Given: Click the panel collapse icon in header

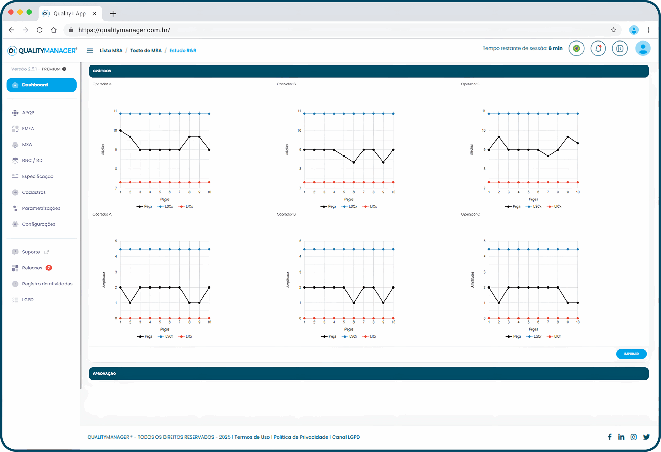Looking at the screenshot, I should [620, 48].
